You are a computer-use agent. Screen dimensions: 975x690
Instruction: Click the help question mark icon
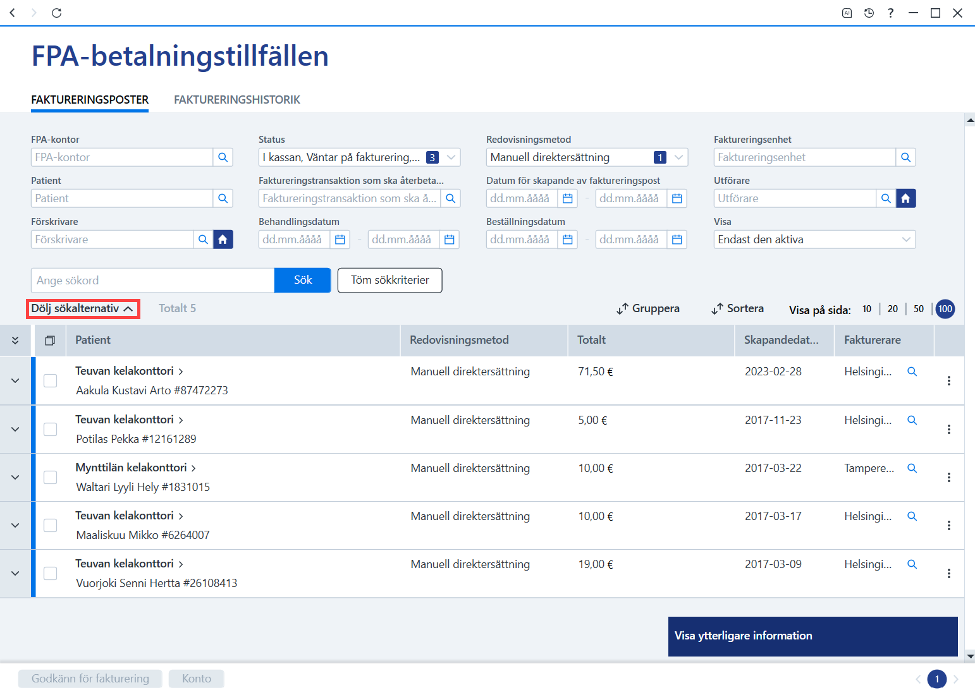(x=890, y=13)
